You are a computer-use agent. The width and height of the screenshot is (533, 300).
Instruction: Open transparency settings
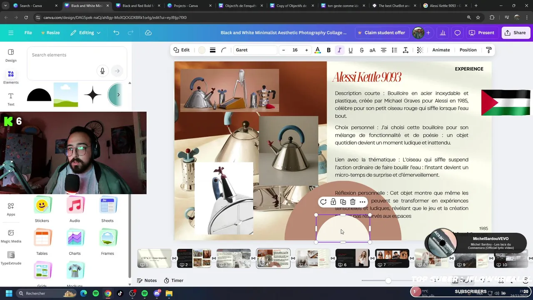[420, 50]
